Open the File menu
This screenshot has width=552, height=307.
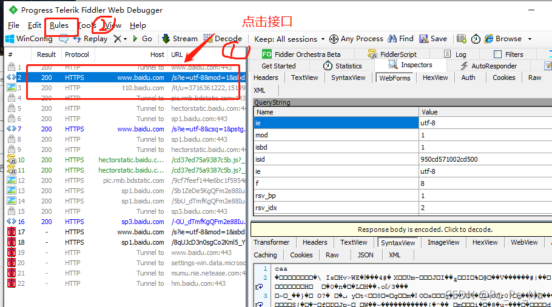(x=13, y=25)
